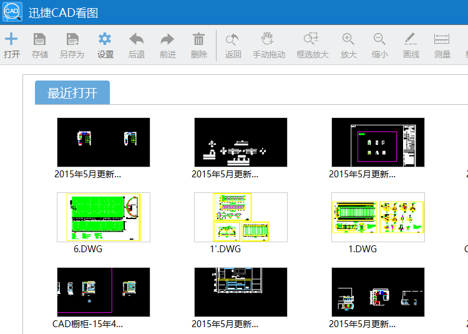Zoom in with the 放大 magnifier
This screenshot has height=334, width=468.
pyautogui.click(x=348, y=39)
